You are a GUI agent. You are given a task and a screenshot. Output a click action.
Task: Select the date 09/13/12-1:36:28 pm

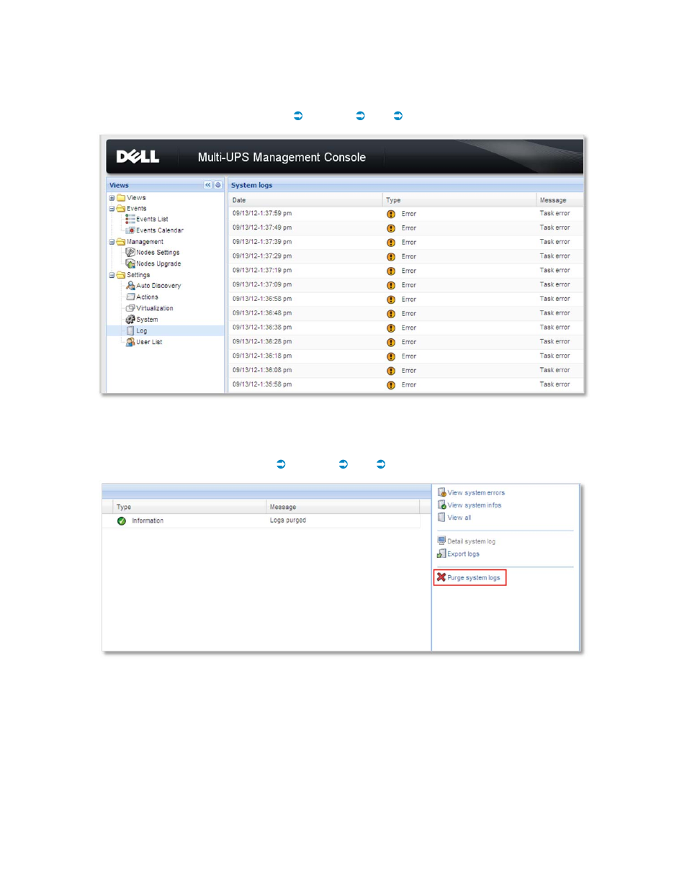262,342
